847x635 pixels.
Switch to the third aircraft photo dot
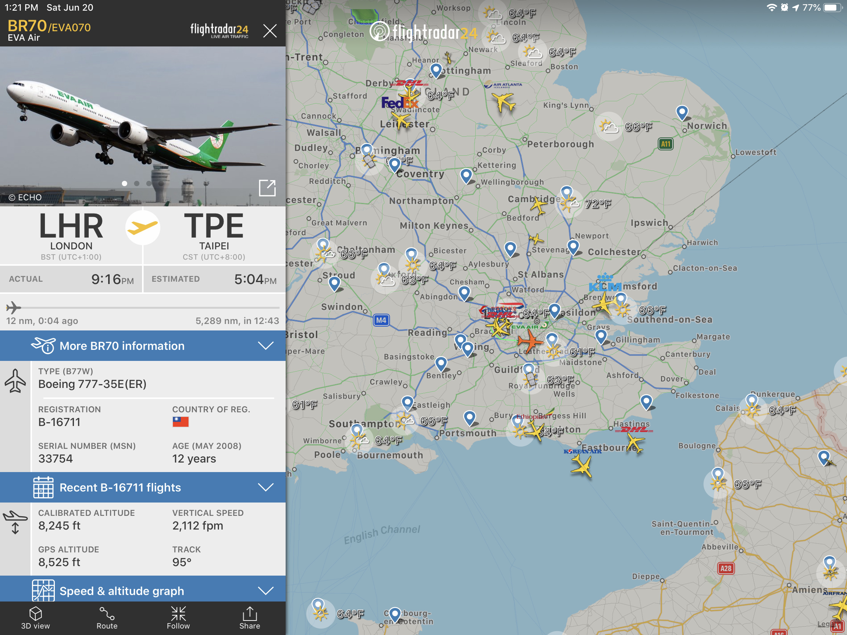[x=149, y=184]
